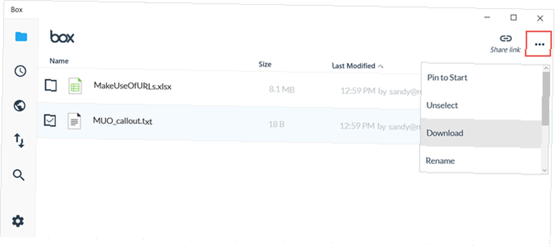Choose Pin to Start from menu
This screenshot has height=248, width=555.
pyautogui.click(x=447, y=77)
